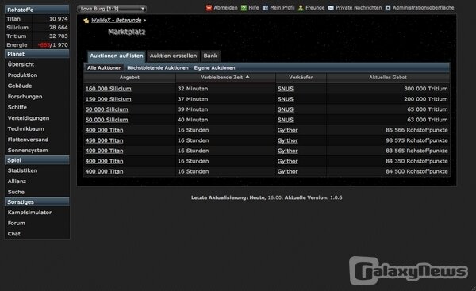Open Flottenversand in the sidebar
Viewport: 476px width, 291px height.
pos(28,140)
